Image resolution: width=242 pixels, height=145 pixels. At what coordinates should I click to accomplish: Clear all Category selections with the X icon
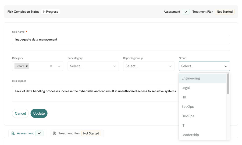pos(51,66)
